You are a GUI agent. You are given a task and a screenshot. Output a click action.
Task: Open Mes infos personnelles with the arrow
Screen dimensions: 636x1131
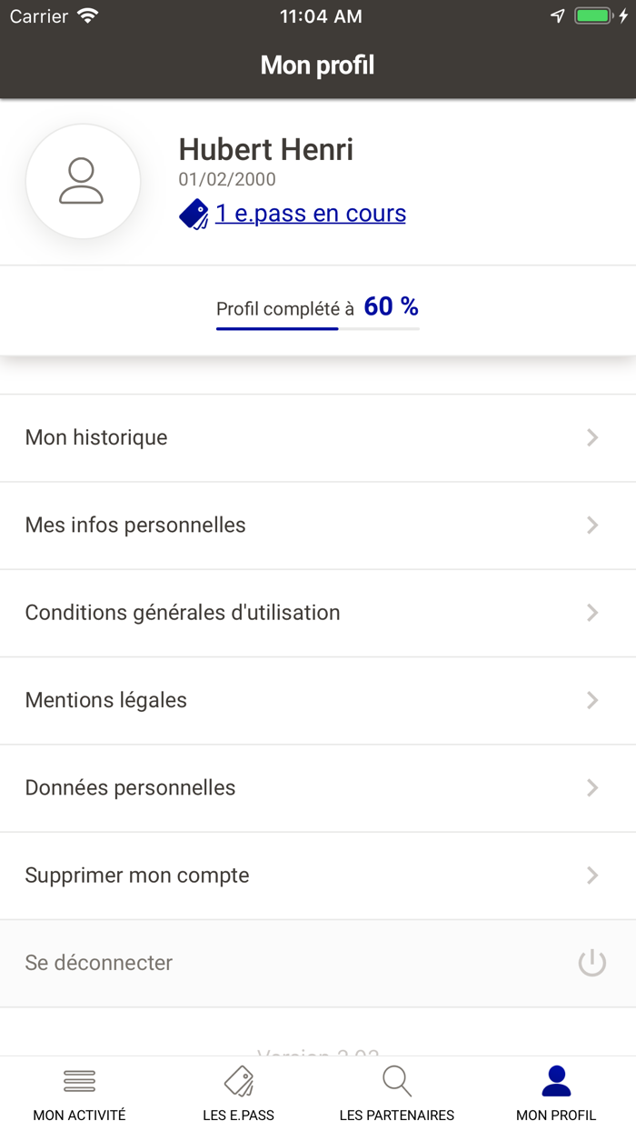tap(592, 525)
